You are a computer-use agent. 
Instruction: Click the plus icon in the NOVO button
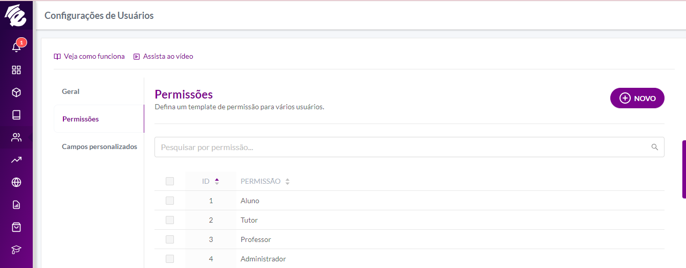[625, 99]
